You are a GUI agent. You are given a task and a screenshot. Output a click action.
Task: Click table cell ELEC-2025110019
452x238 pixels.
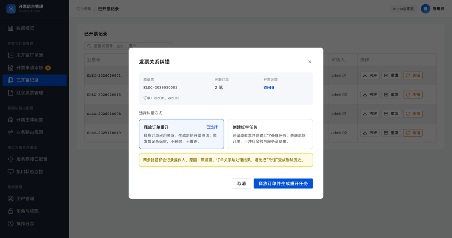pos(104,133)
